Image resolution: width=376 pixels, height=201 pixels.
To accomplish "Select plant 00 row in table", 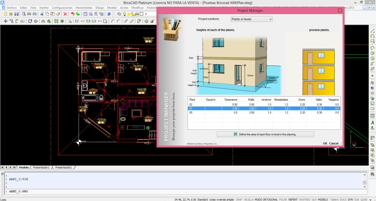I will click(x=264, y=112).
